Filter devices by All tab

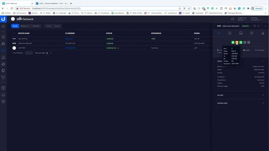(15, 26)
